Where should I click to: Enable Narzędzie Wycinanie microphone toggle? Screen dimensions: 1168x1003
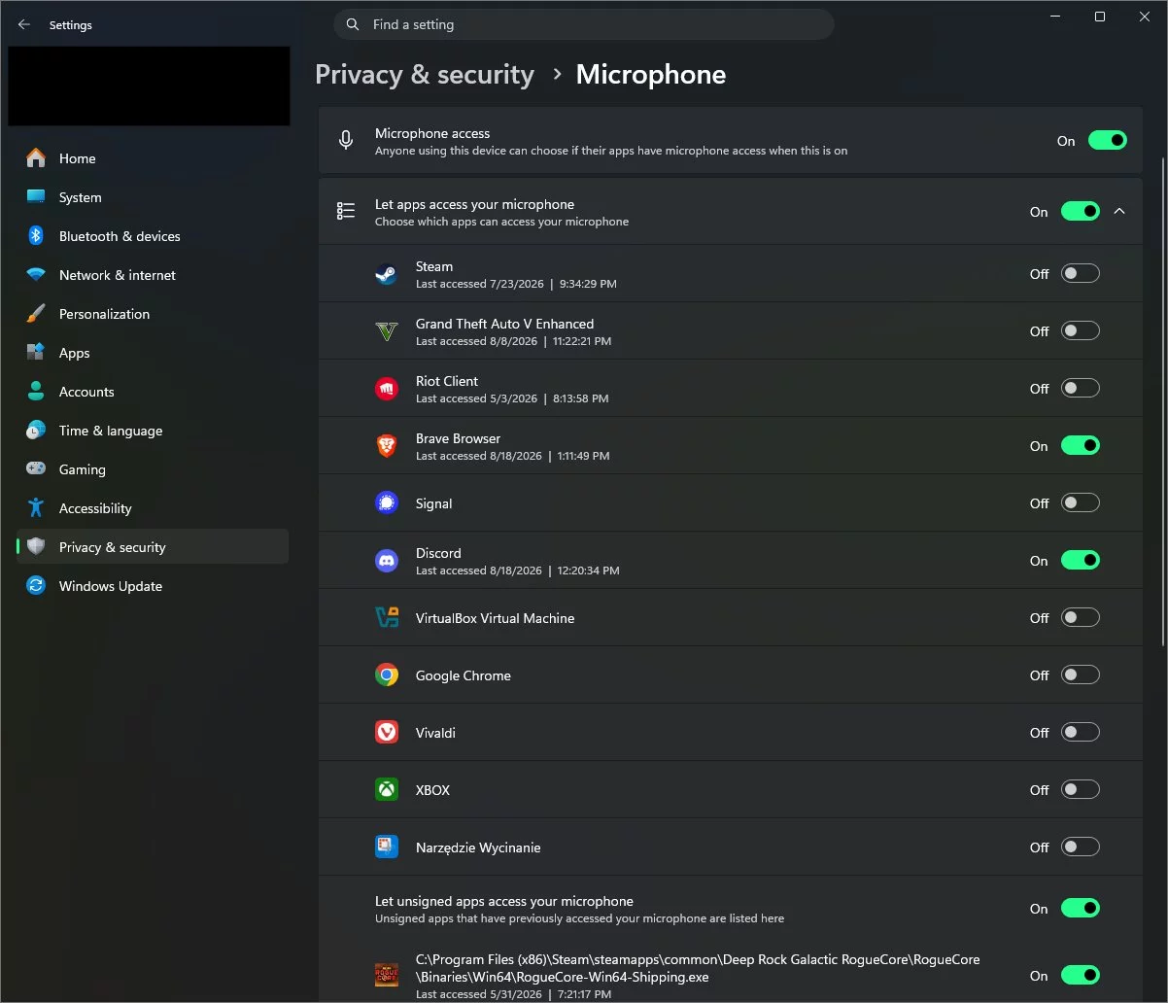pos(1080,847)
